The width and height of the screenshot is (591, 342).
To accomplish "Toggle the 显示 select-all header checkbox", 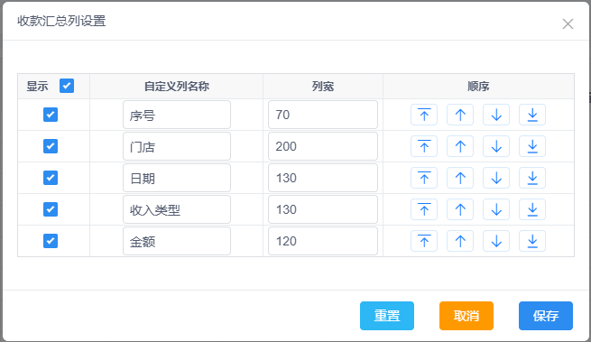I will point(67,86).
